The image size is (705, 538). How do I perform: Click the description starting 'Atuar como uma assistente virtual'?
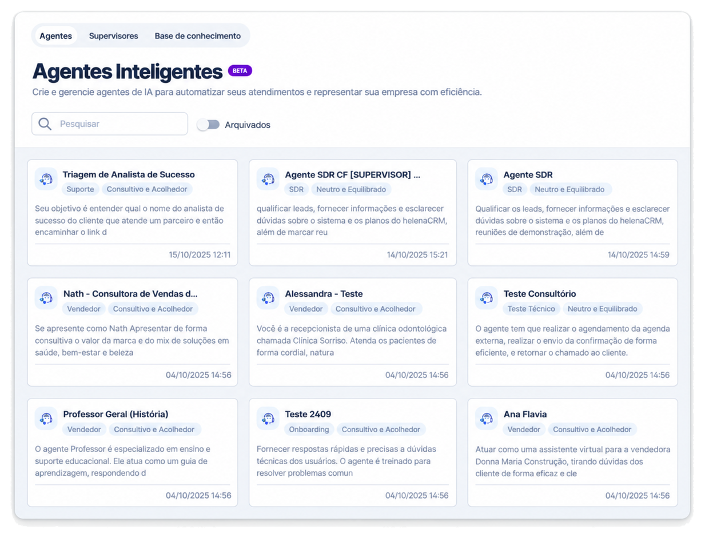(573, 461)
